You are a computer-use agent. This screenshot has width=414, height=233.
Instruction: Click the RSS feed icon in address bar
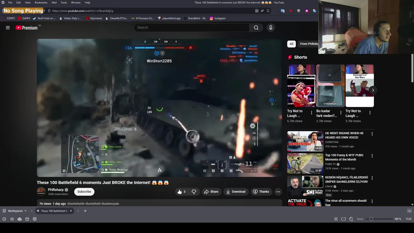point(257,11)
